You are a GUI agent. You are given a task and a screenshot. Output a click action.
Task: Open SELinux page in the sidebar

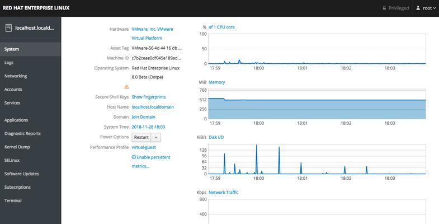coord(30,160)
